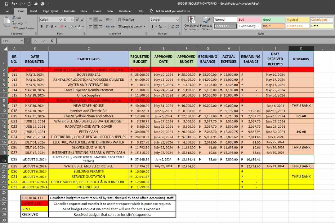This screenshot has height=223, width=335.
Task: Apply percent style format
Action: point(160,27)
